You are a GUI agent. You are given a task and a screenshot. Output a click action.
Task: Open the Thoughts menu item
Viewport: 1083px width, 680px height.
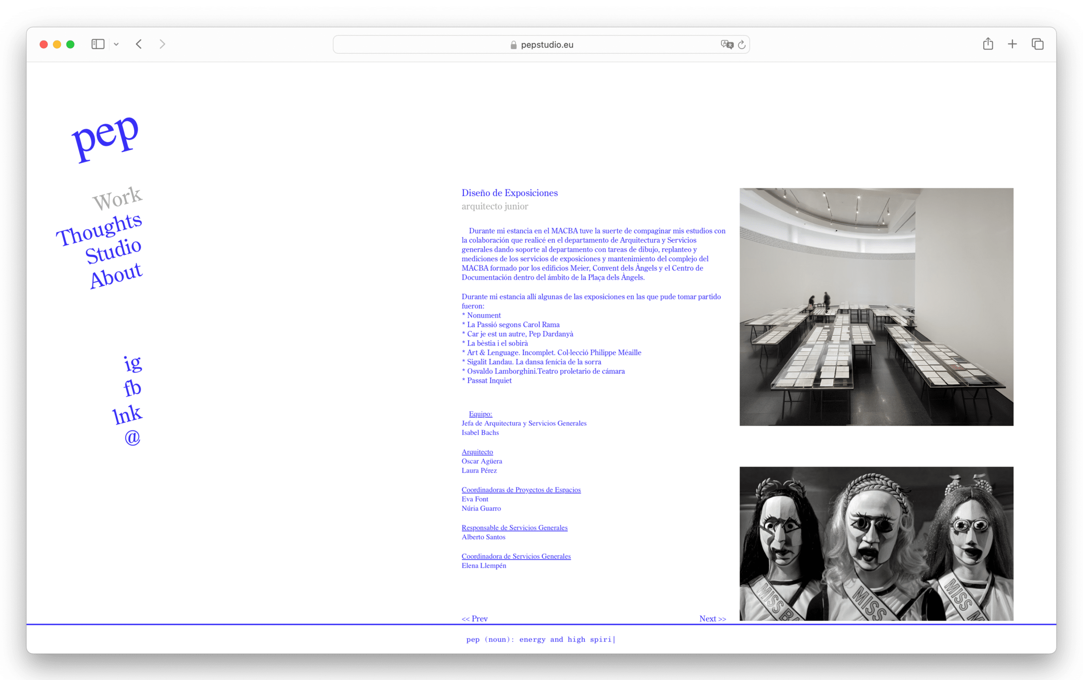tap(99, 229)
